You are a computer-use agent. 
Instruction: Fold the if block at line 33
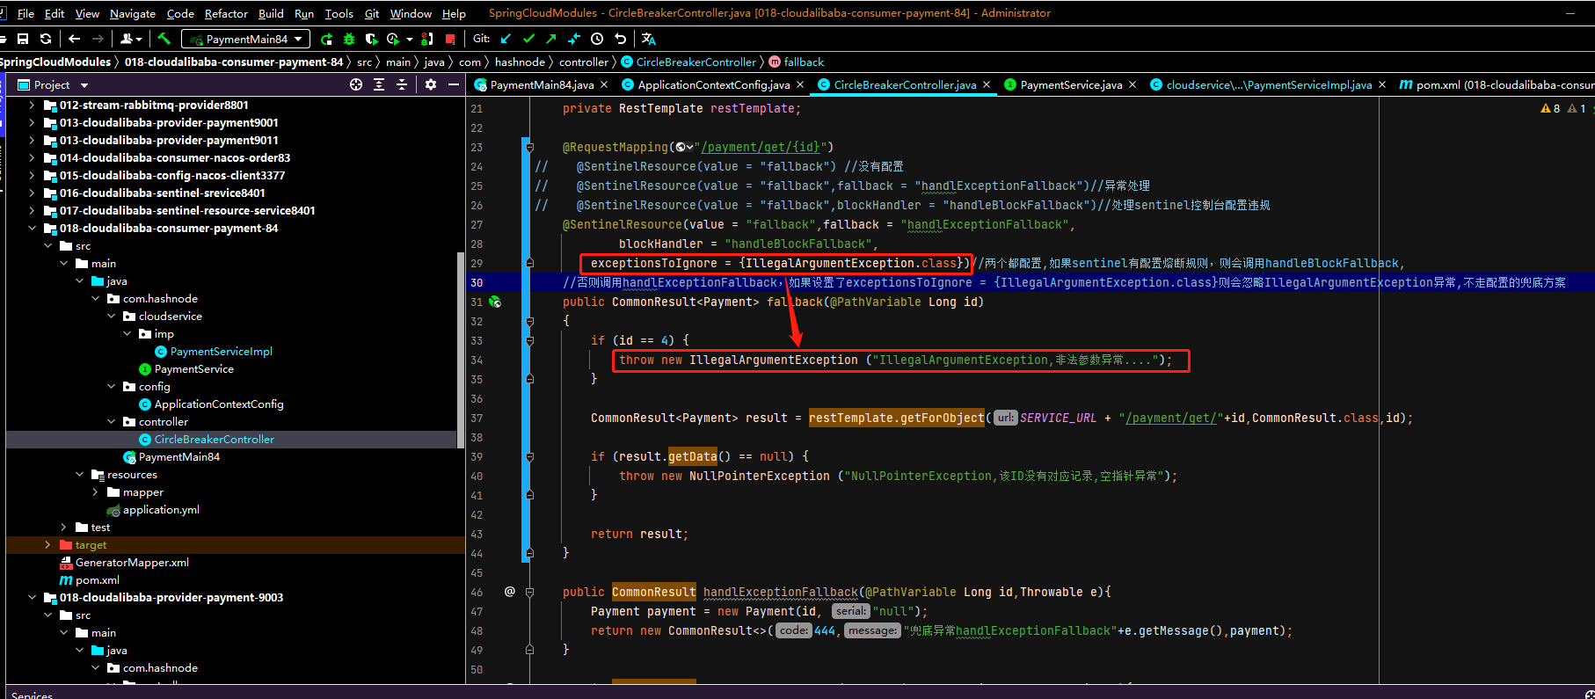click(x=529, y=340)
